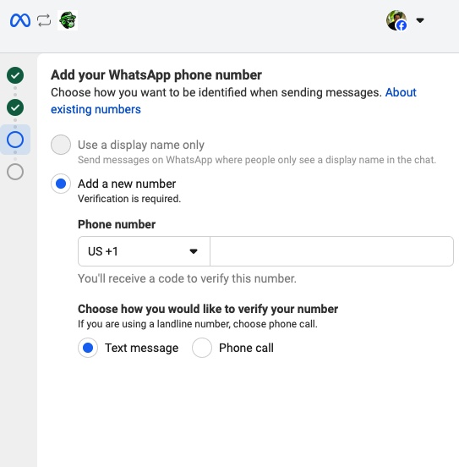459x467 pixels.
Task: Click the Add your WhatsApp phone number heading
Action: point(156,75)
